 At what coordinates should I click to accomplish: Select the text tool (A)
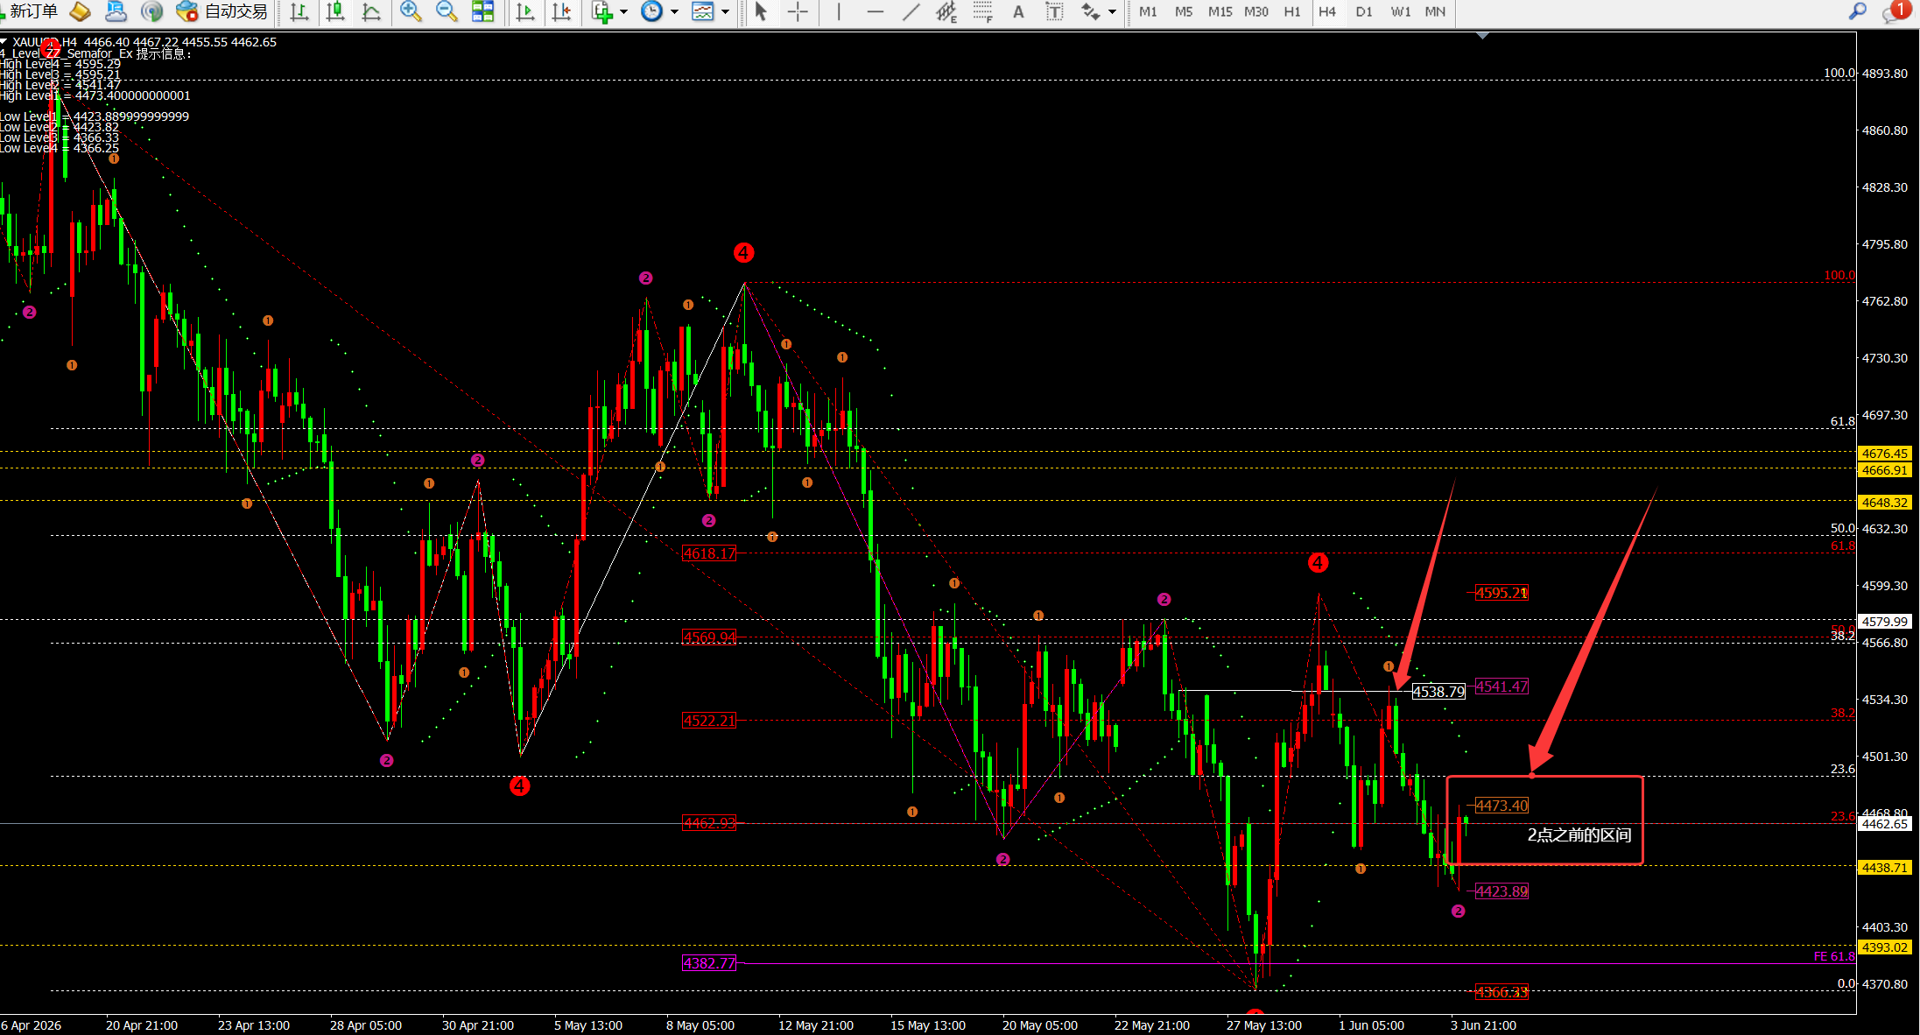click(1018, 11)
